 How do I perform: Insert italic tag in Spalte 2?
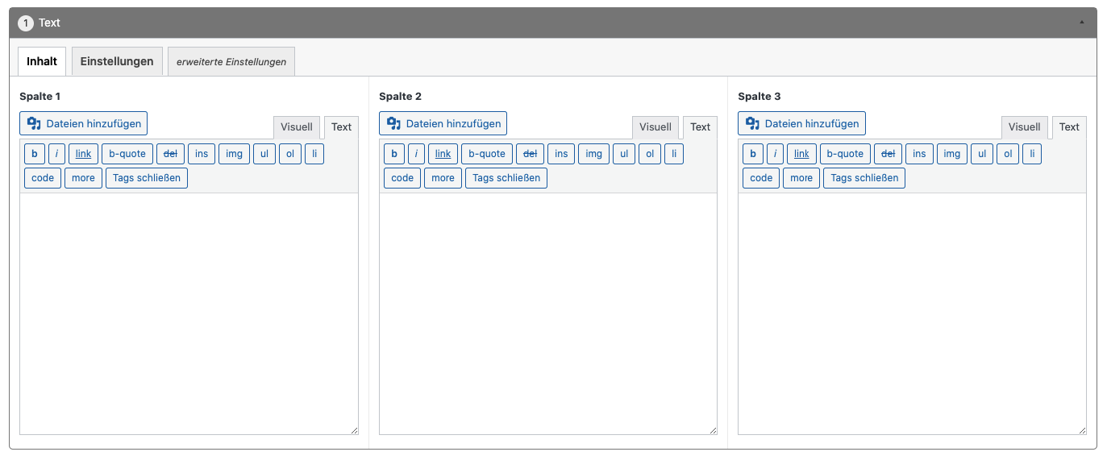coord(415,154)
